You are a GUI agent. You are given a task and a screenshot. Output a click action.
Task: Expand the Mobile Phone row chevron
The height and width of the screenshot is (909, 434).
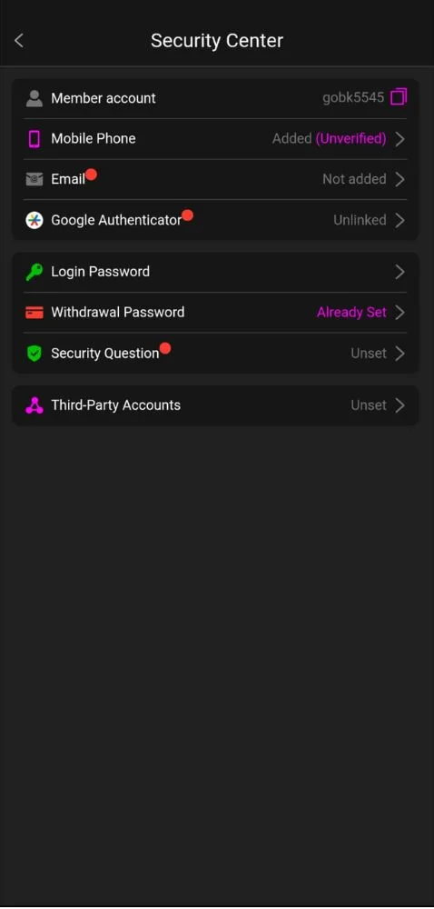[x=399, y=138]
